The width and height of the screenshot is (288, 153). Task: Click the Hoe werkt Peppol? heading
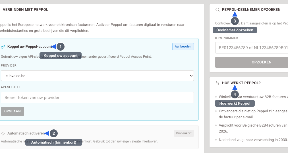click(x=241, y=83)
